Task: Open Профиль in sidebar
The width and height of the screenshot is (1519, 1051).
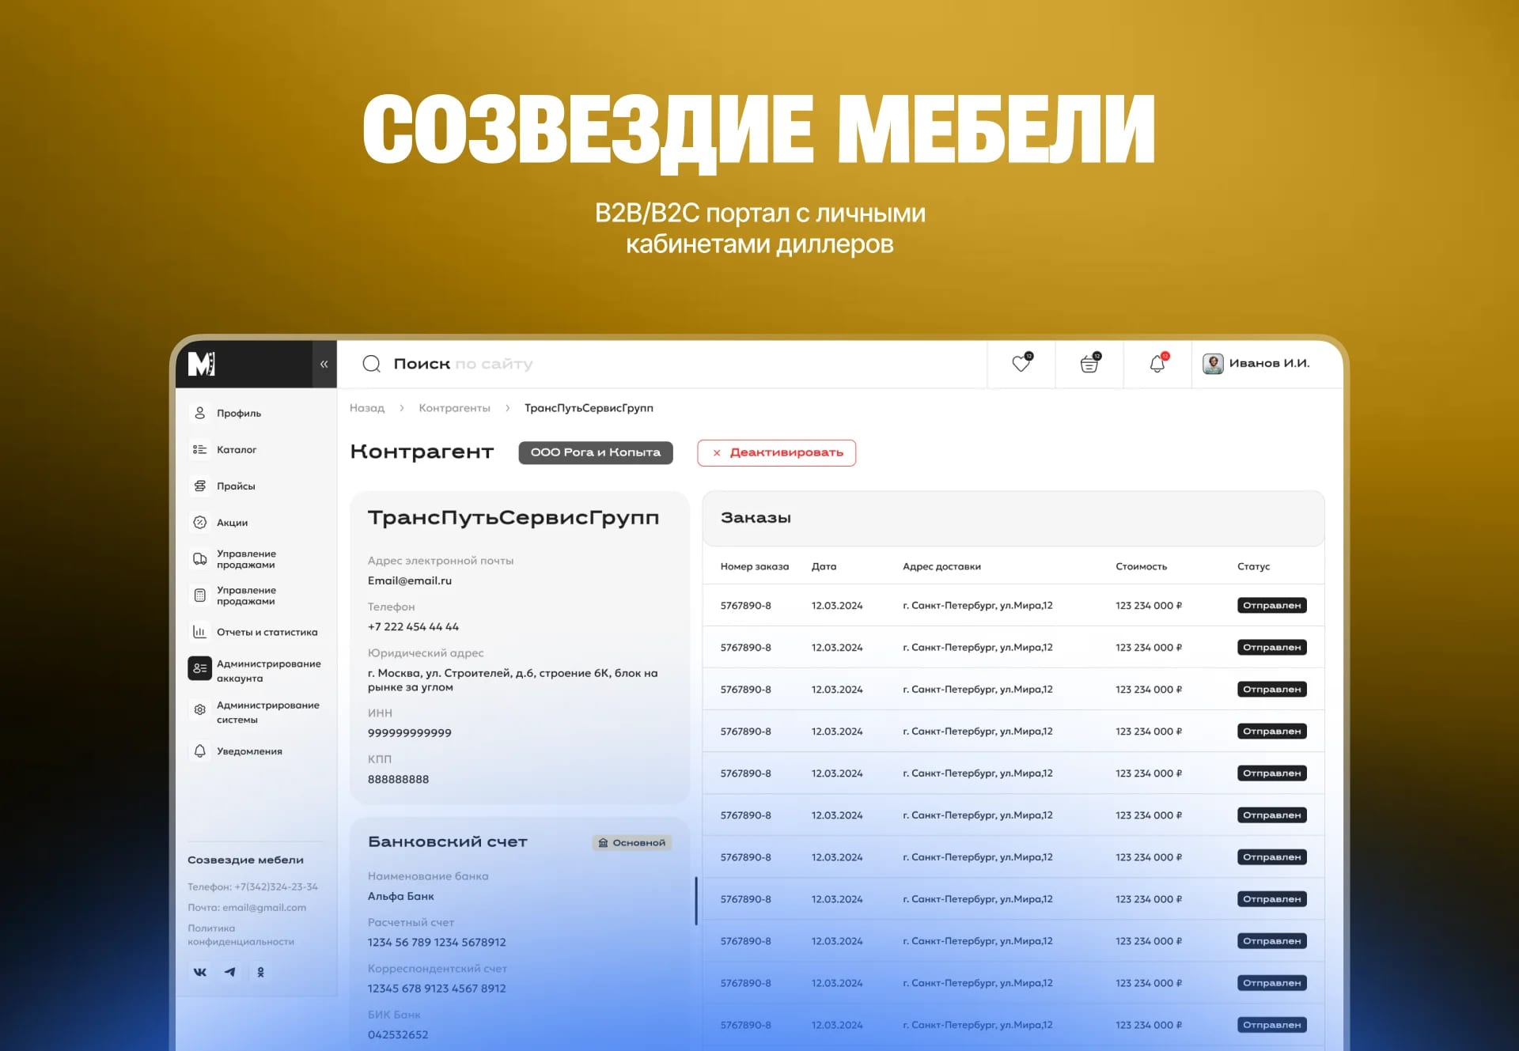Action: 239,413
